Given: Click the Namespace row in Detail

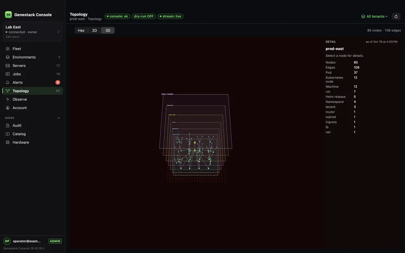Looking at the screenshot, I should (361, 102).
